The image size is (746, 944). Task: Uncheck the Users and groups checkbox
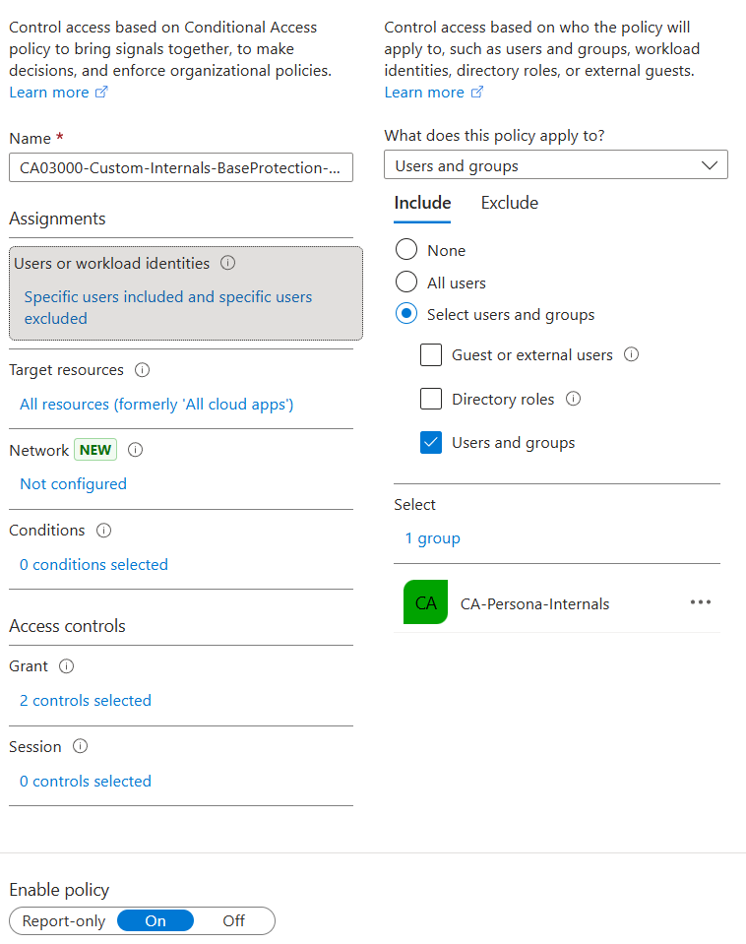[431, 443]
